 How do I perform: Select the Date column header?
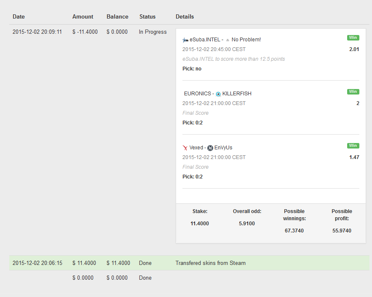(x=19, y=16)
